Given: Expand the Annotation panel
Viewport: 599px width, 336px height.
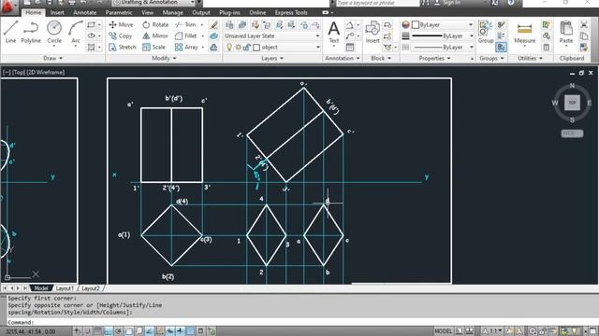Looking at the screenshot, I should tap(343, 58).
